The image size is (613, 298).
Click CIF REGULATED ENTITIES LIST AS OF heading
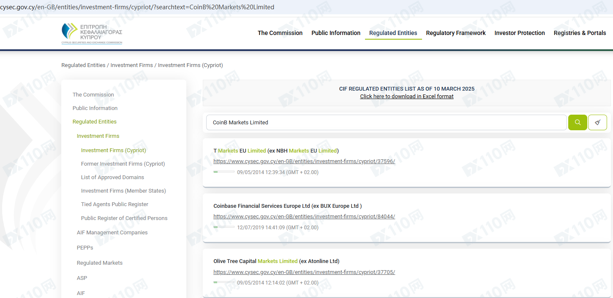point(407,89)
